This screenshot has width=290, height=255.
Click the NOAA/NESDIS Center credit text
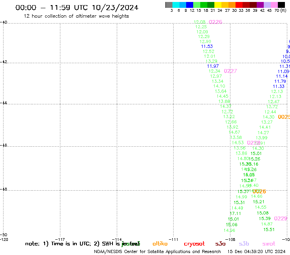(158, 251)
